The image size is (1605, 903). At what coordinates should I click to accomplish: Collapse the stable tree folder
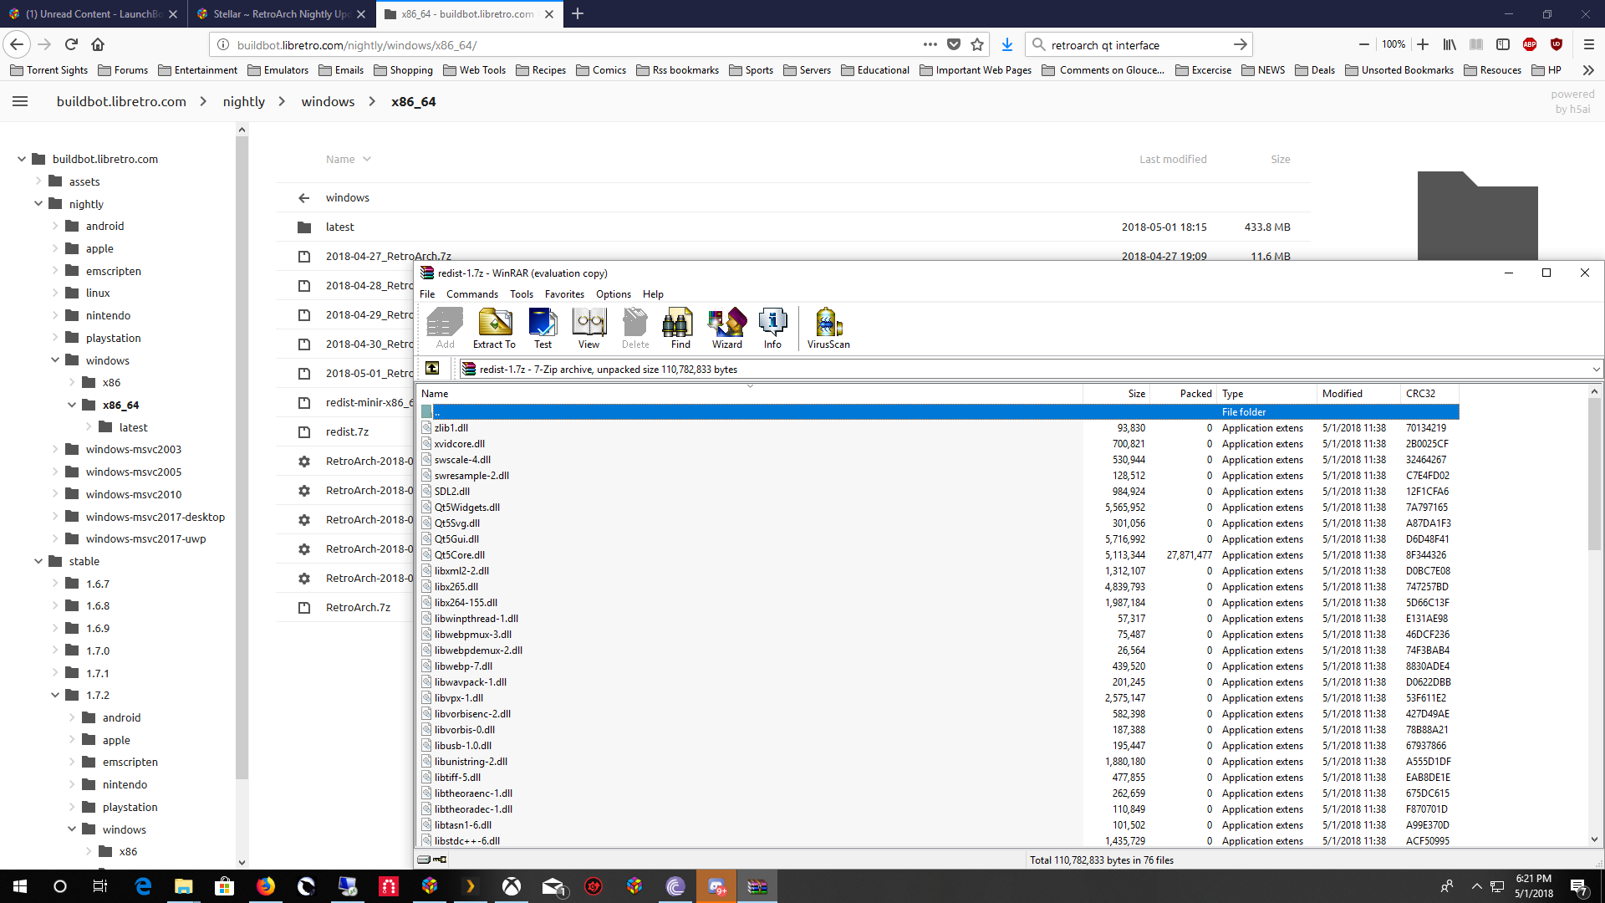(x=38, y=561)
